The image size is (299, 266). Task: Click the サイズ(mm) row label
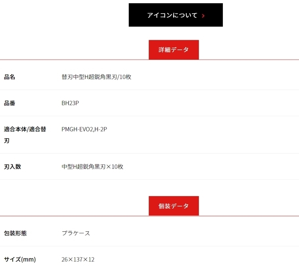click(20, 259)
